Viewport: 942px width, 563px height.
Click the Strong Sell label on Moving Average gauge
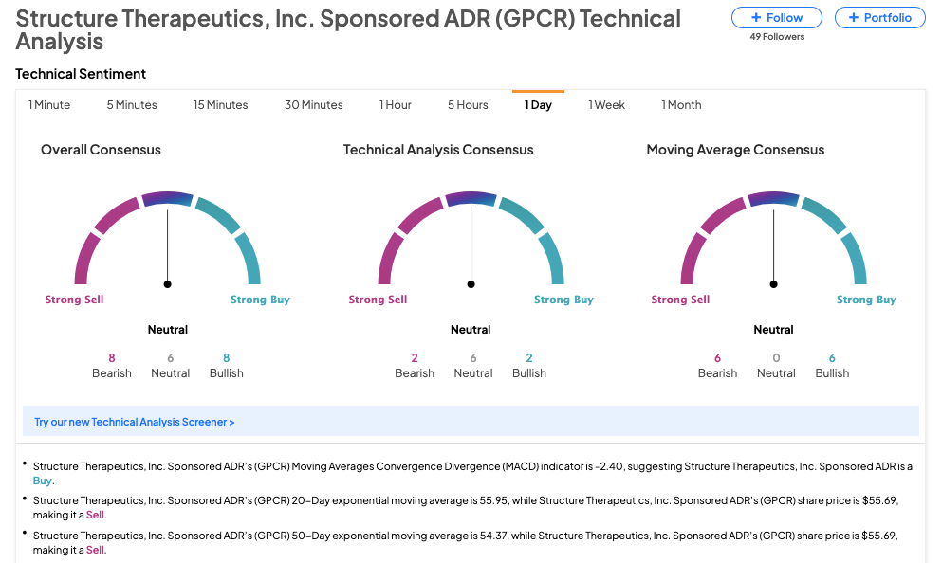(x=679, y=299)
